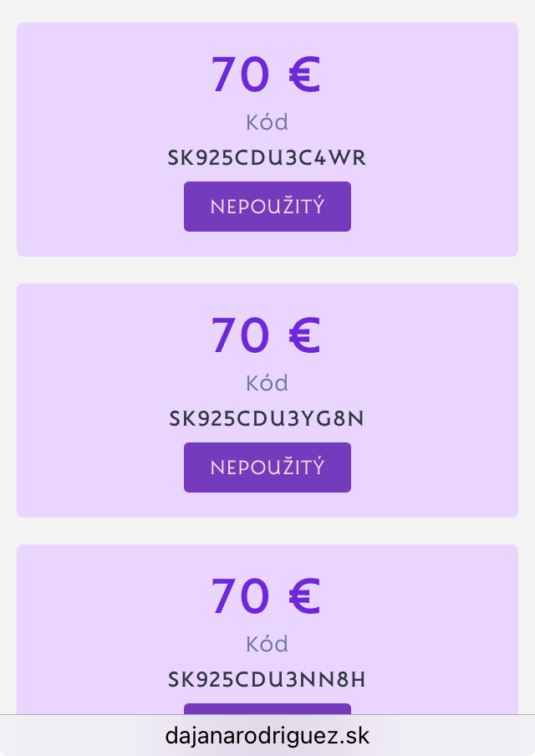Click the Kód label above SK925CDU3NN8H

click(267, 645)
